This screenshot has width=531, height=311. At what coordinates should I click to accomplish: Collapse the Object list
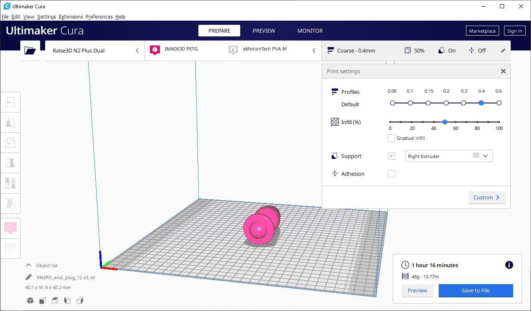click(x=29, y=265)
